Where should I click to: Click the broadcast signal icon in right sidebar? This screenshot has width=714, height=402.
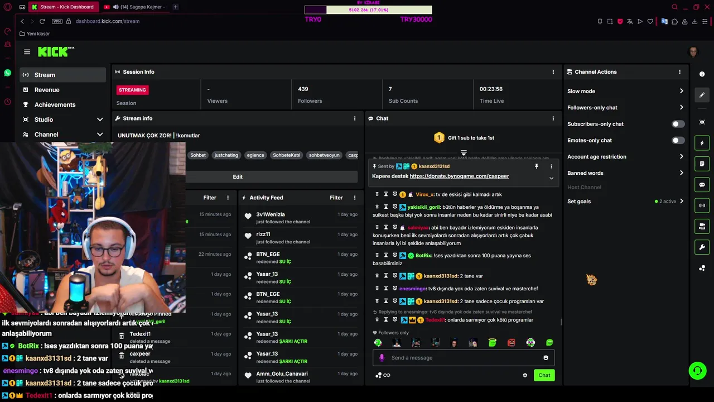tap(702, 205)
